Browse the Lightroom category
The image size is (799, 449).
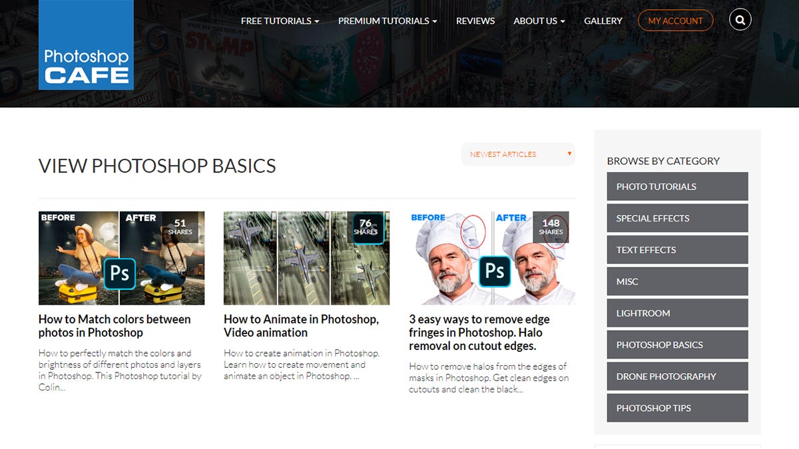click(x=677, y=313)
